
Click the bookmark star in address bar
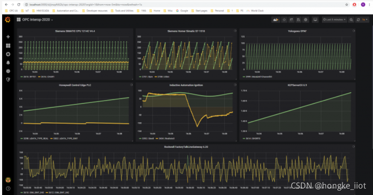[347, 5]
